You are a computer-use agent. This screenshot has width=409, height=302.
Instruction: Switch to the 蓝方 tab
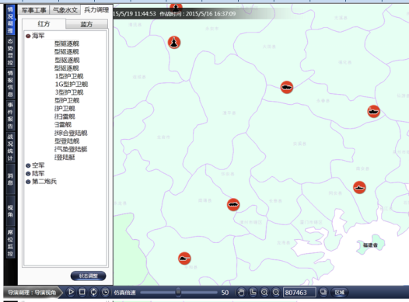pos(86,24)
